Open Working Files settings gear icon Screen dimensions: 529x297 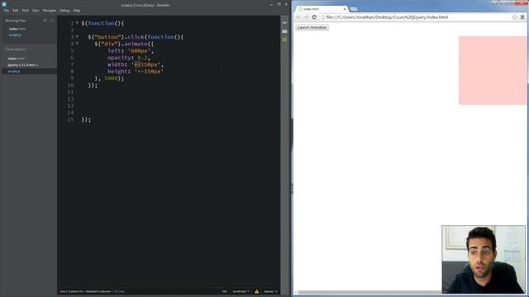click(x=45, y=21)
